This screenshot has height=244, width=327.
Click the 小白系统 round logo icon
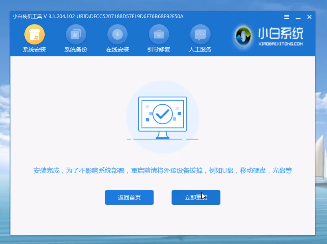click(x=244, y=36)
